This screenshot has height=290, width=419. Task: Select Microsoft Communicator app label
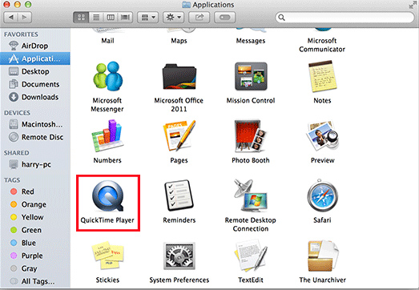322,45
